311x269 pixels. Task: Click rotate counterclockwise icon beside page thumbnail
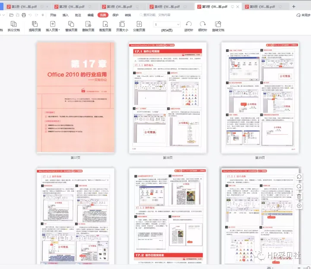coord(299,177)
